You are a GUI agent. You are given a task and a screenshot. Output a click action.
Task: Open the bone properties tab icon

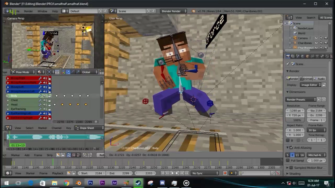[x=322, y=56]
